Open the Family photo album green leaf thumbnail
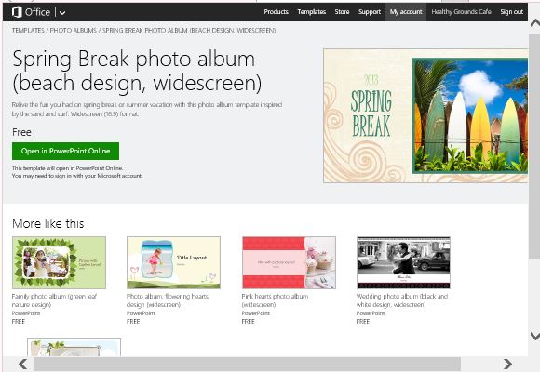Viewport: 540px width, 372px height. (59, 262)
